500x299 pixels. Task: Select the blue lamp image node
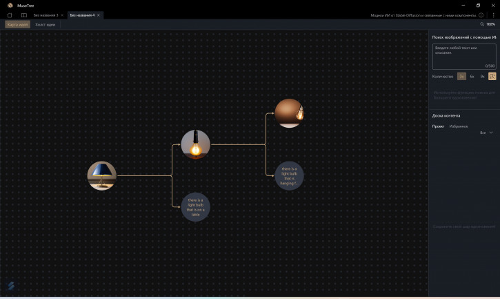coord(101,175)
